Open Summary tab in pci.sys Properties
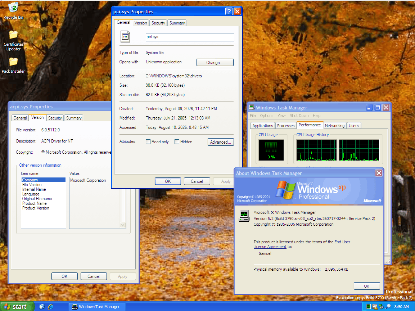The width and height of the screenshot is (415, 311). tap(177, 23)
